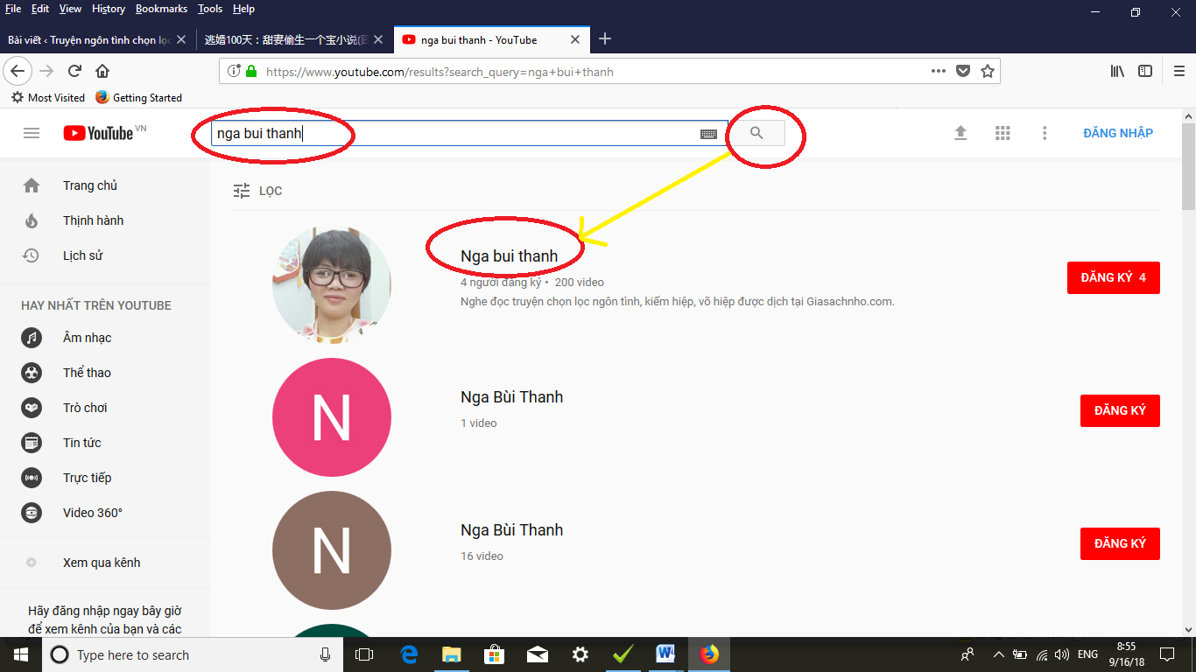Subscribe with ĐĂNG KÝ 4 button

(1113, 277)
